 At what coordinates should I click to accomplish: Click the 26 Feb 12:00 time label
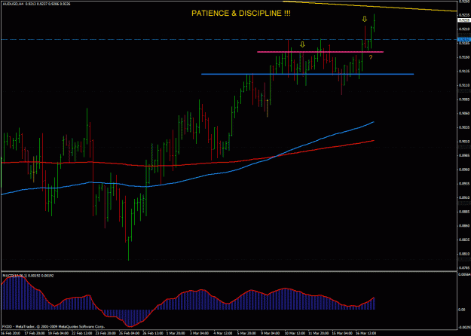coord(152,333)
